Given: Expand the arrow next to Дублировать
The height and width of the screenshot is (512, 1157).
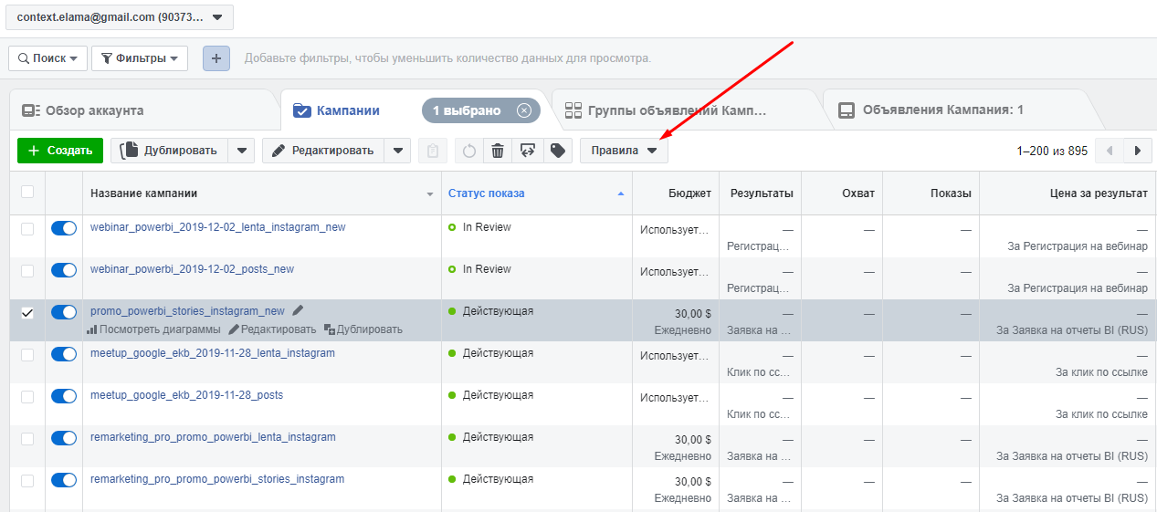Looking at the screenshot, I should click(x=241, y=151).
